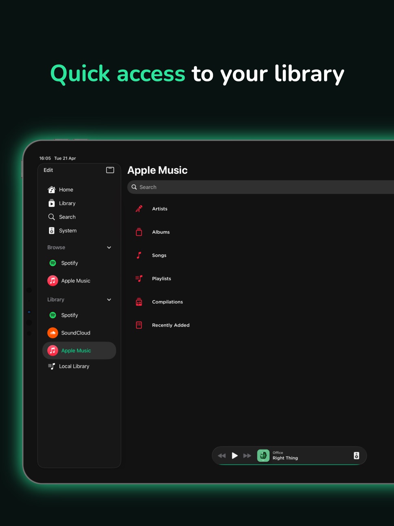Toggle the sidebar layout icon
394x526 pixels.
tap(110, 170)
